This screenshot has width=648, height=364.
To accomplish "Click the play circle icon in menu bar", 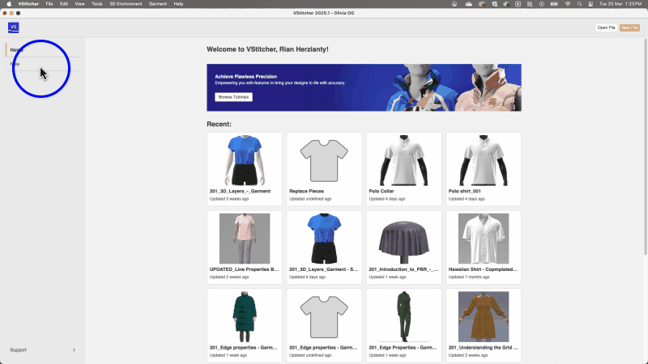I will (x=541, y=4).
